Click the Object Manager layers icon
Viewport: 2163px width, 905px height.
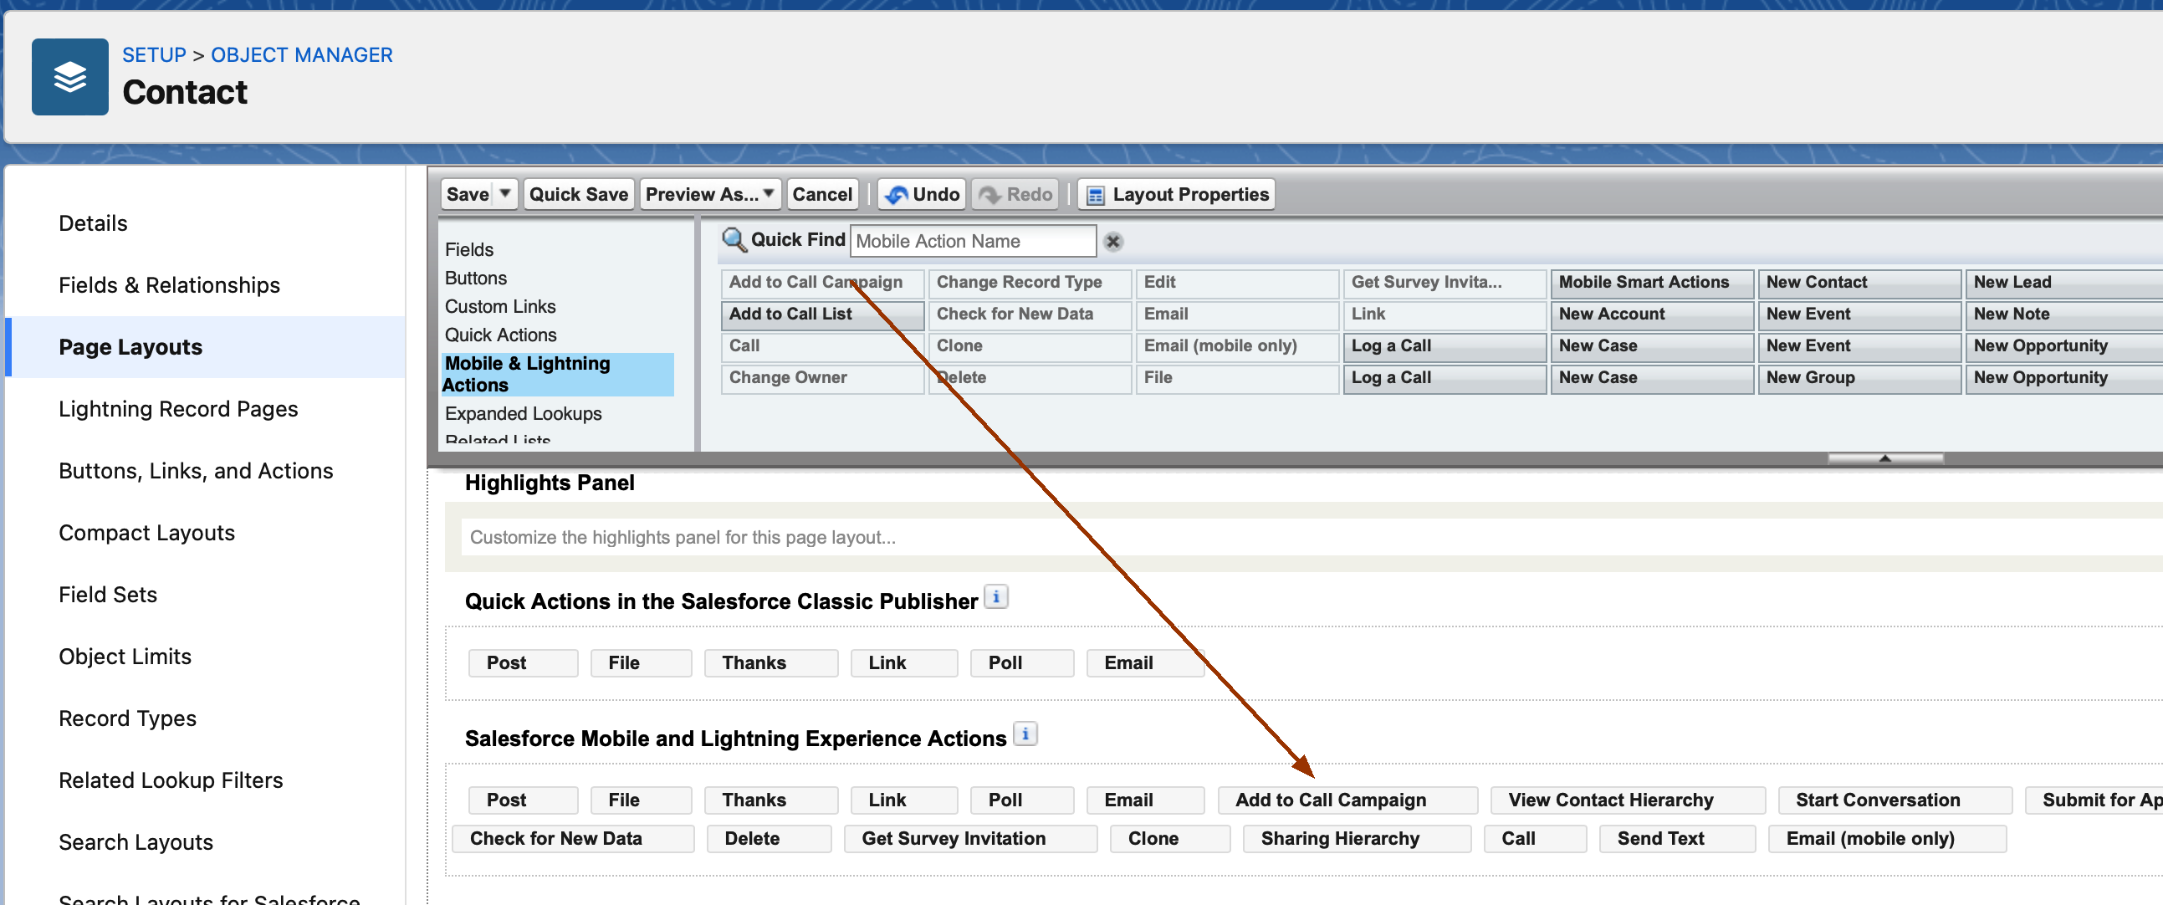tap(69, 76)
